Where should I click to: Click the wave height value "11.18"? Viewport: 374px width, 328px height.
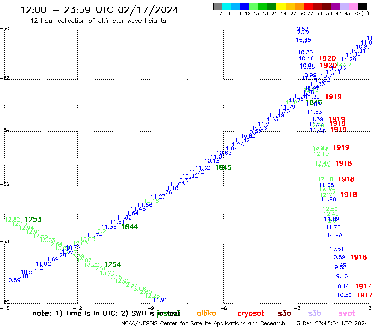(21, 276)
